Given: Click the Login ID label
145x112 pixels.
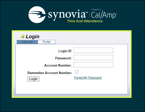Looking at the screenshot, I should tap(65, 51).
